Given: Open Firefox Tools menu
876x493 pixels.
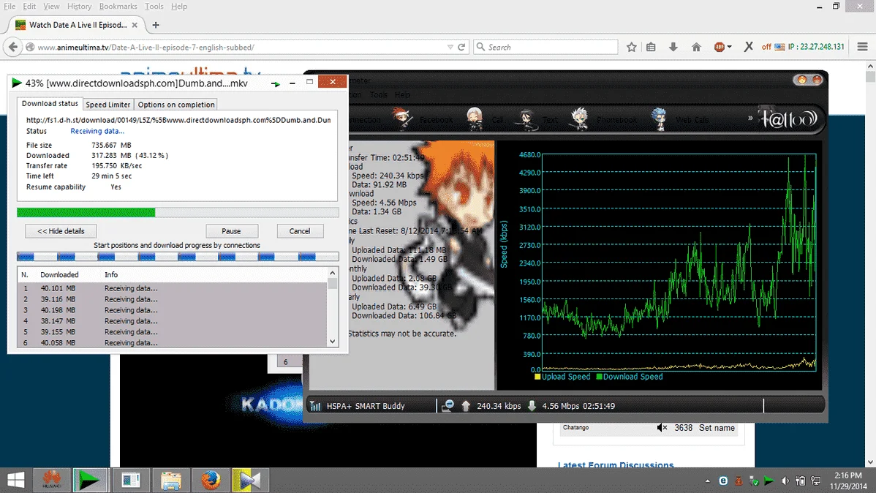Looking at the screenshot, I should click(154, 6).
